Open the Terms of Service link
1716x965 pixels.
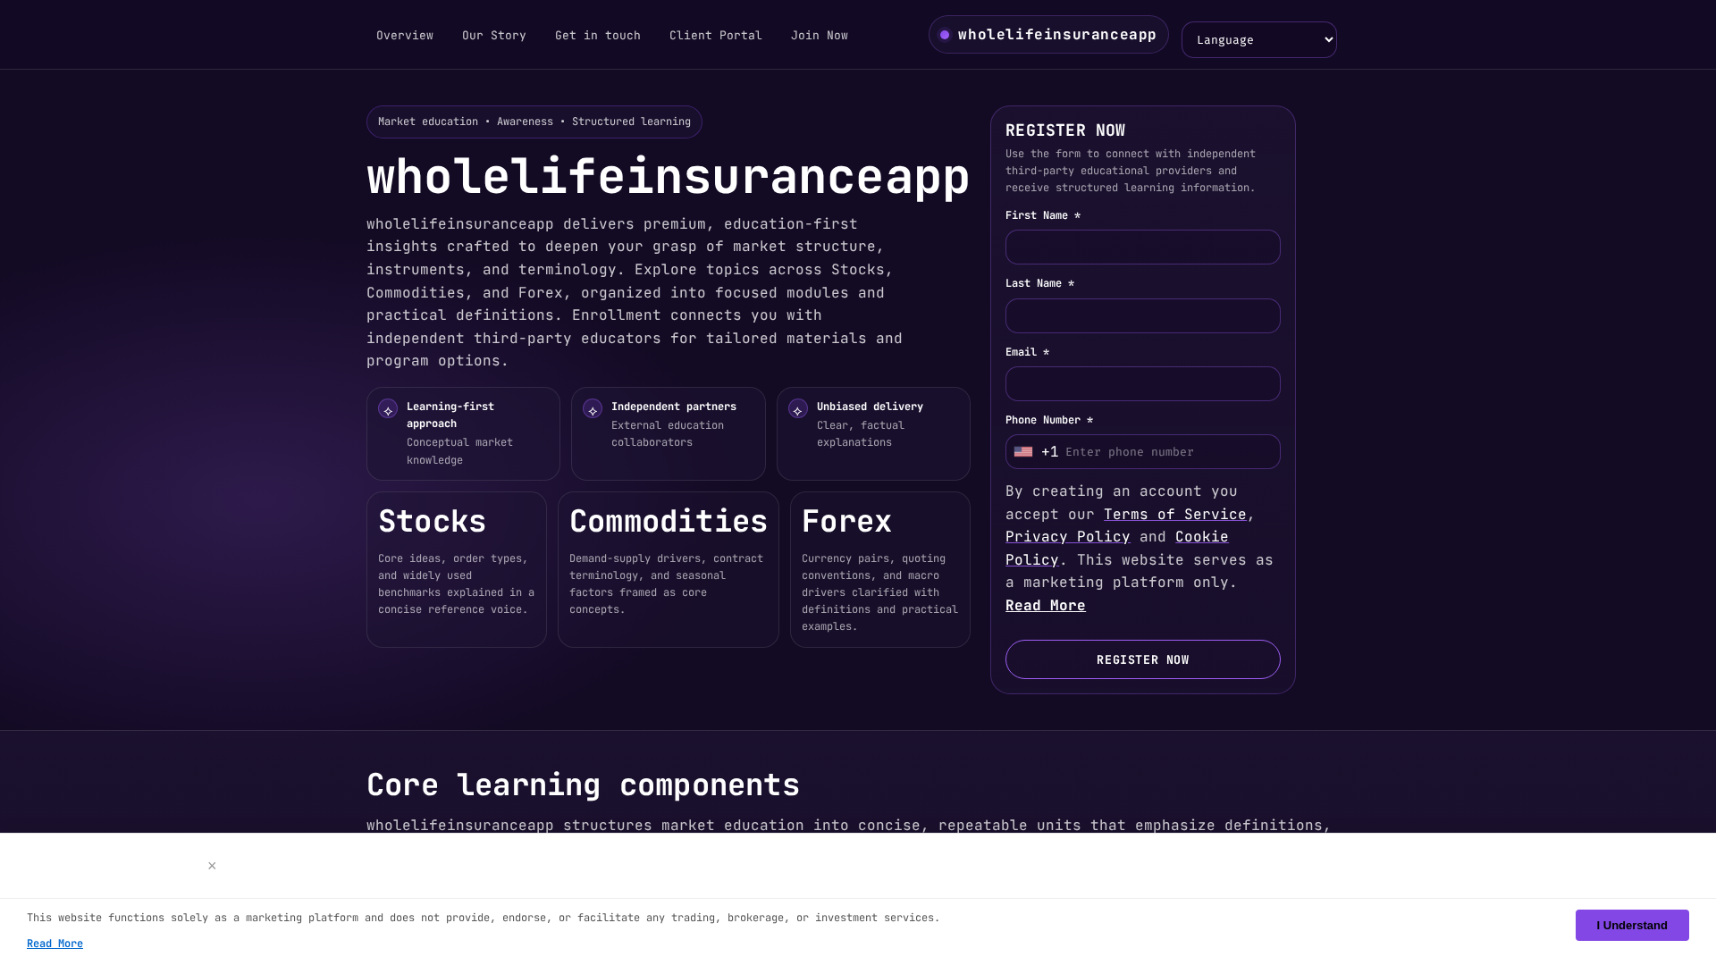coord(1174,515)
